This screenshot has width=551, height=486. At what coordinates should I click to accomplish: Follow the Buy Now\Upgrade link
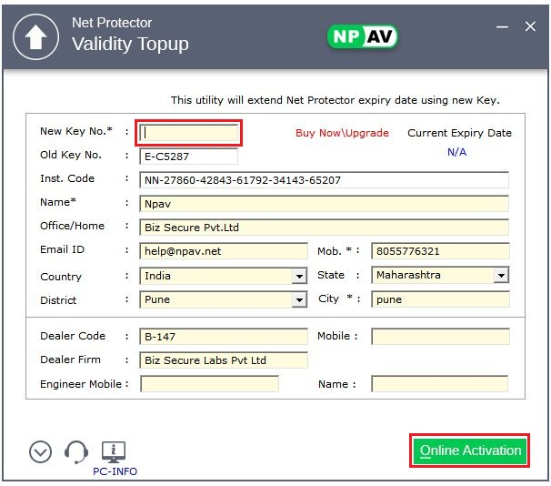pyautogui.click(x=342, y=133)
